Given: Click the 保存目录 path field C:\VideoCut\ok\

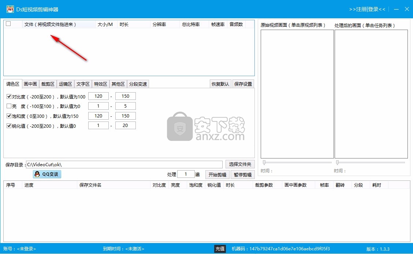Looking at the screenshot, I should pos(124,164).
